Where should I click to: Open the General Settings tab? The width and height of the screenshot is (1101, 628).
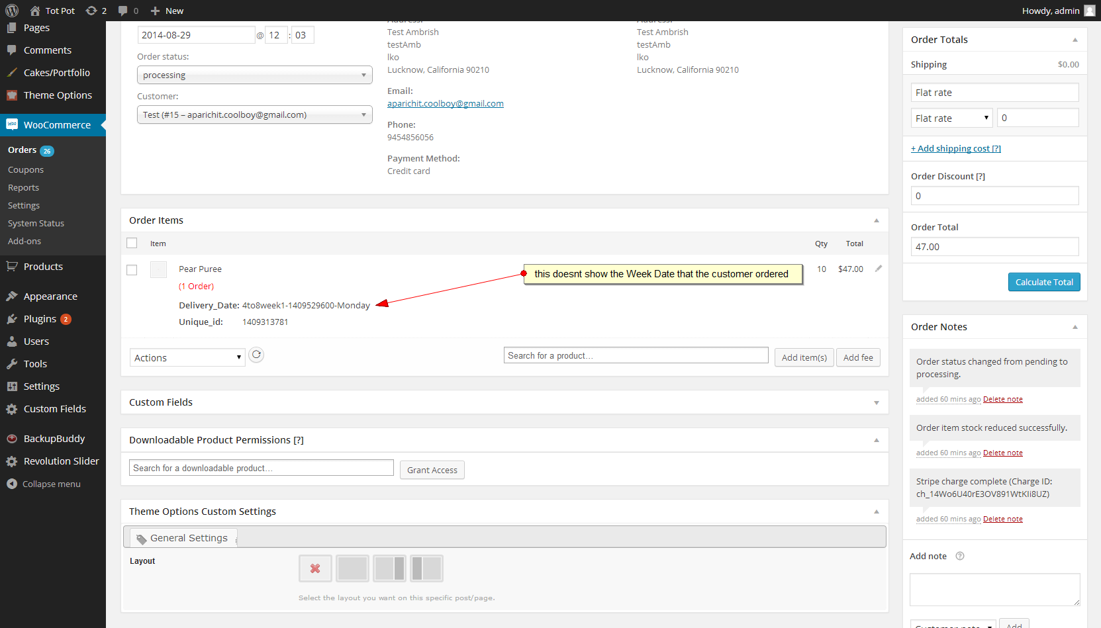(x=182, y=538)
